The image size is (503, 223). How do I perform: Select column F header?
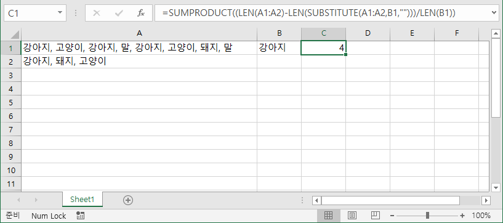(x=456, y=33)
